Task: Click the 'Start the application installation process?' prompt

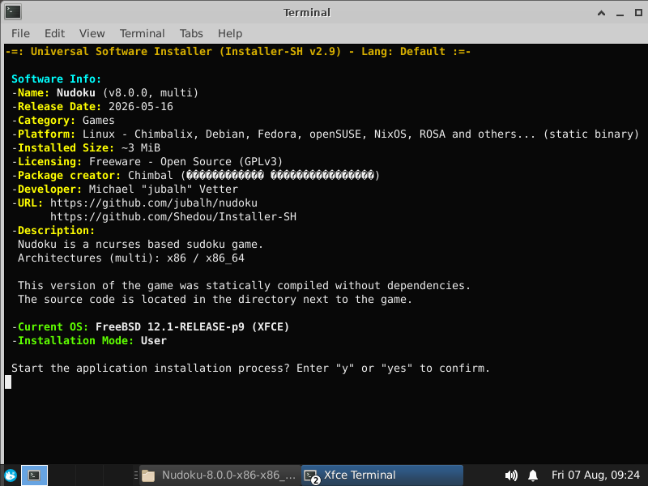Action: click(x=151, y=369)
